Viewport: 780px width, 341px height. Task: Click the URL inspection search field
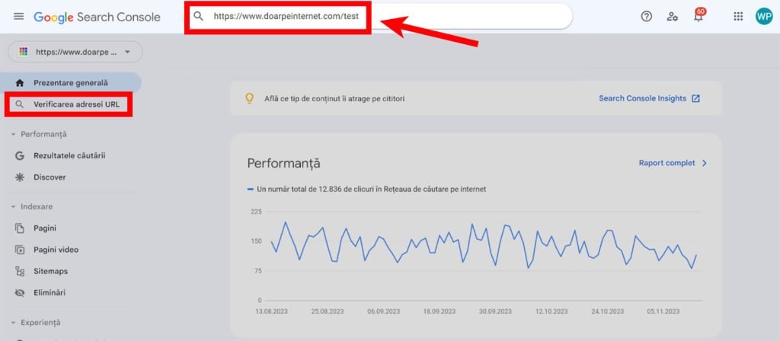[381, 17]
